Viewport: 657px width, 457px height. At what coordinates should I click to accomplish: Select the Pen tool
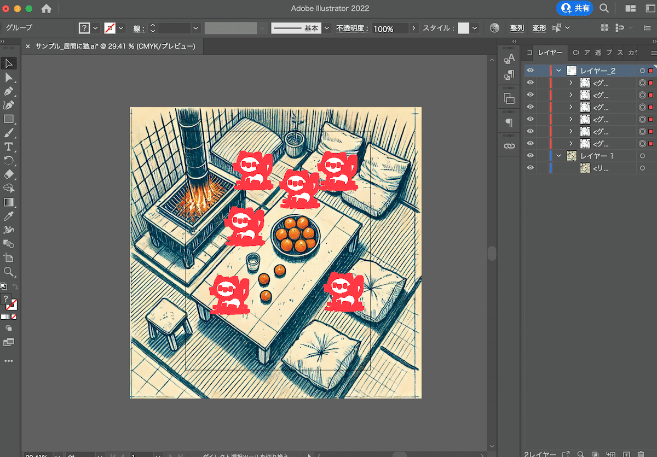point(9,91)
